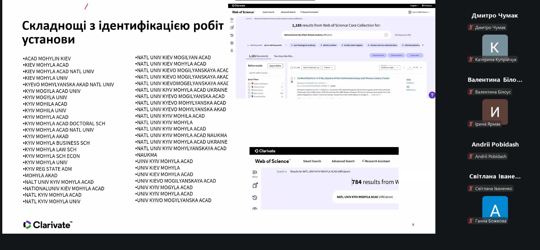Click the muted microphone icon beside Andrii Pobidash
This screenshot has height=250, width=540.
tap(471, 157)
